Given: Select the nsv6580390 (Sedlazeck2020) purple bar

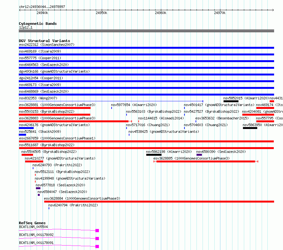Looking at the screenshot, I should pyautogui.click(x=199, y=155).
